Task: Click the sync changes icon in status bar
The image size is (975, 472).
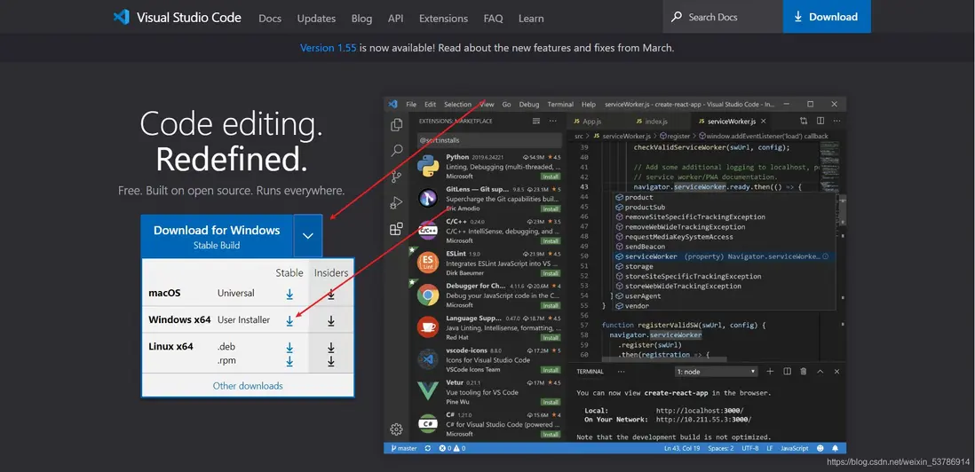Action: (x=428, y=448)
